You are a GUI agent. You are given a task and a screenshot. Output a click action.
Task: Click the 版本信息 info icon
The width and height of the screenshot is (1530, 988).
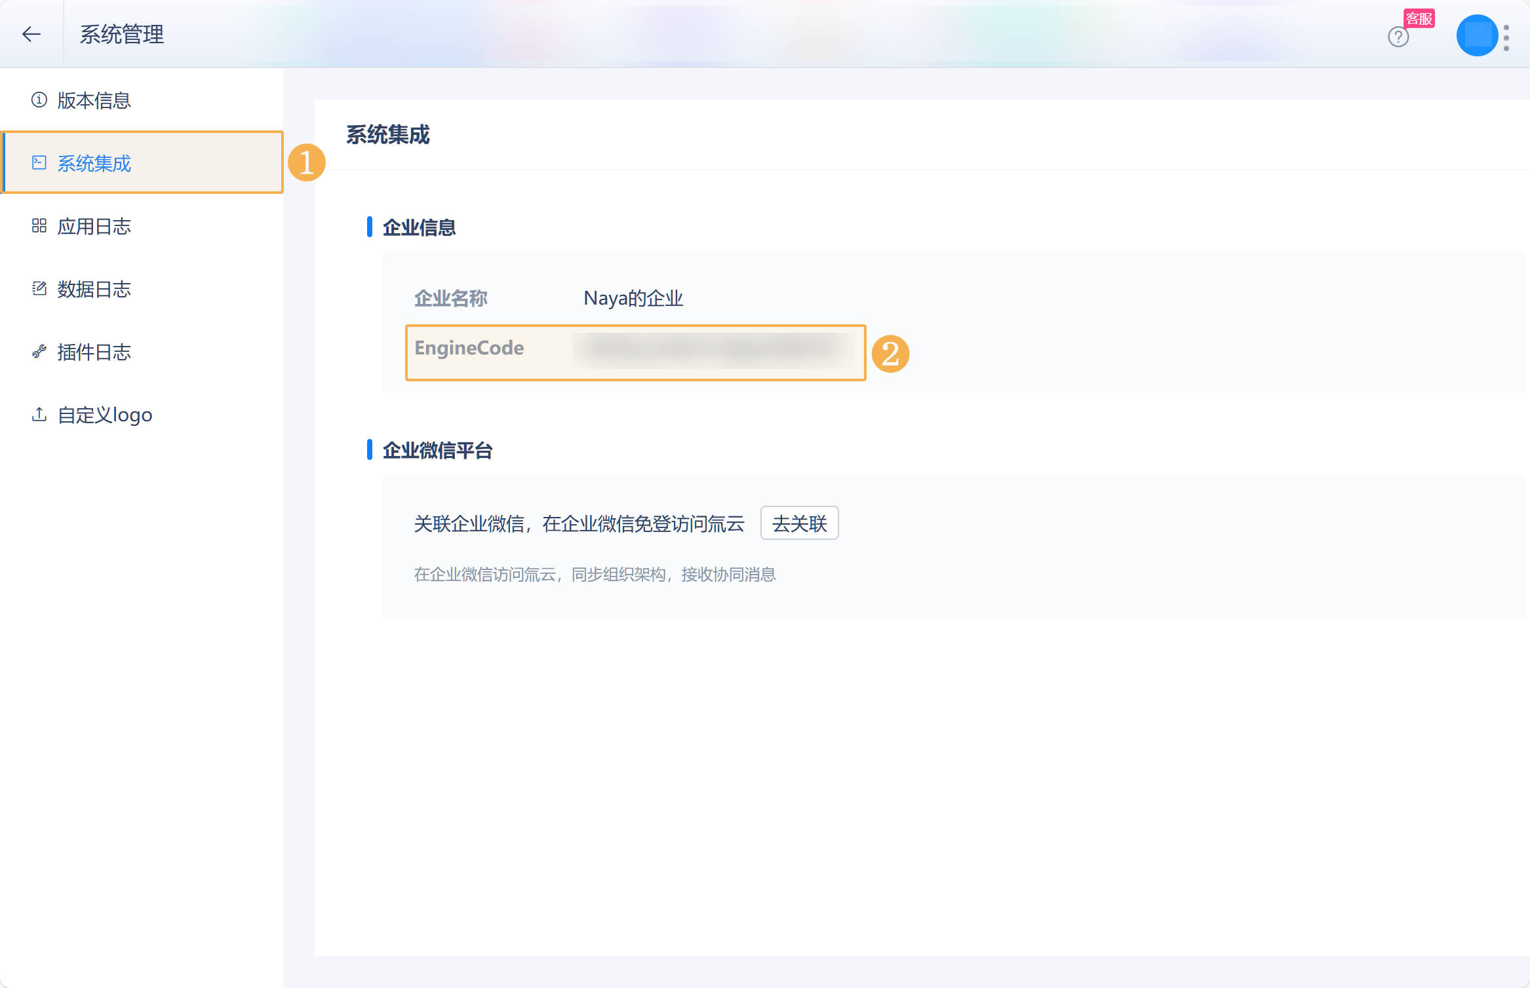tap(39, 100)
